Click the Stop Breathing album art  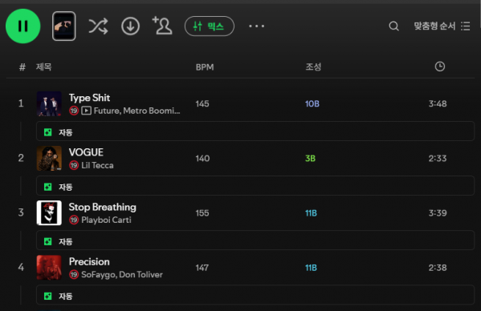tap(49, 212)
